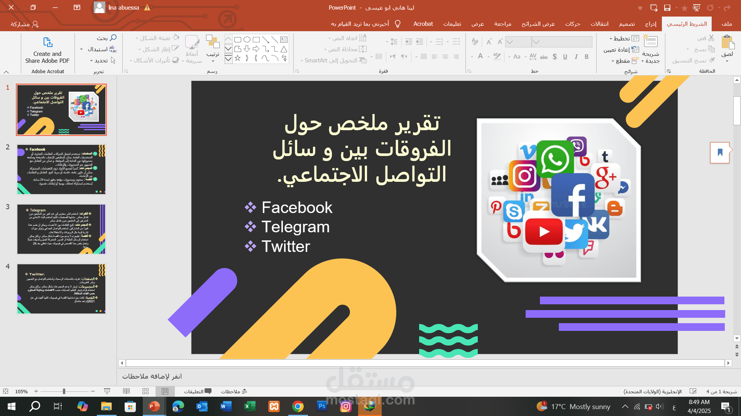The width and height of the screenshot is (741, 416).
Task: Open the font size combo box
Action: tap(518, 42)
